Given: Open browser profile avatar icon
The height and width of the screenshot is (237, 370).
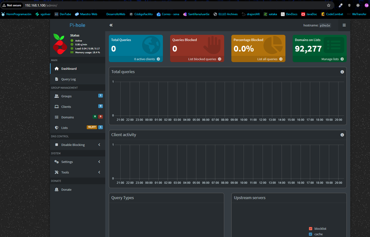Looking at the screenshot, I should [366, 5].
